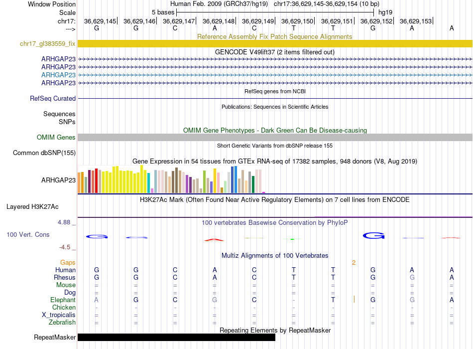Click the chr17: position row label
The width and height of the screenshot is (473, 349).
point(66,21)
